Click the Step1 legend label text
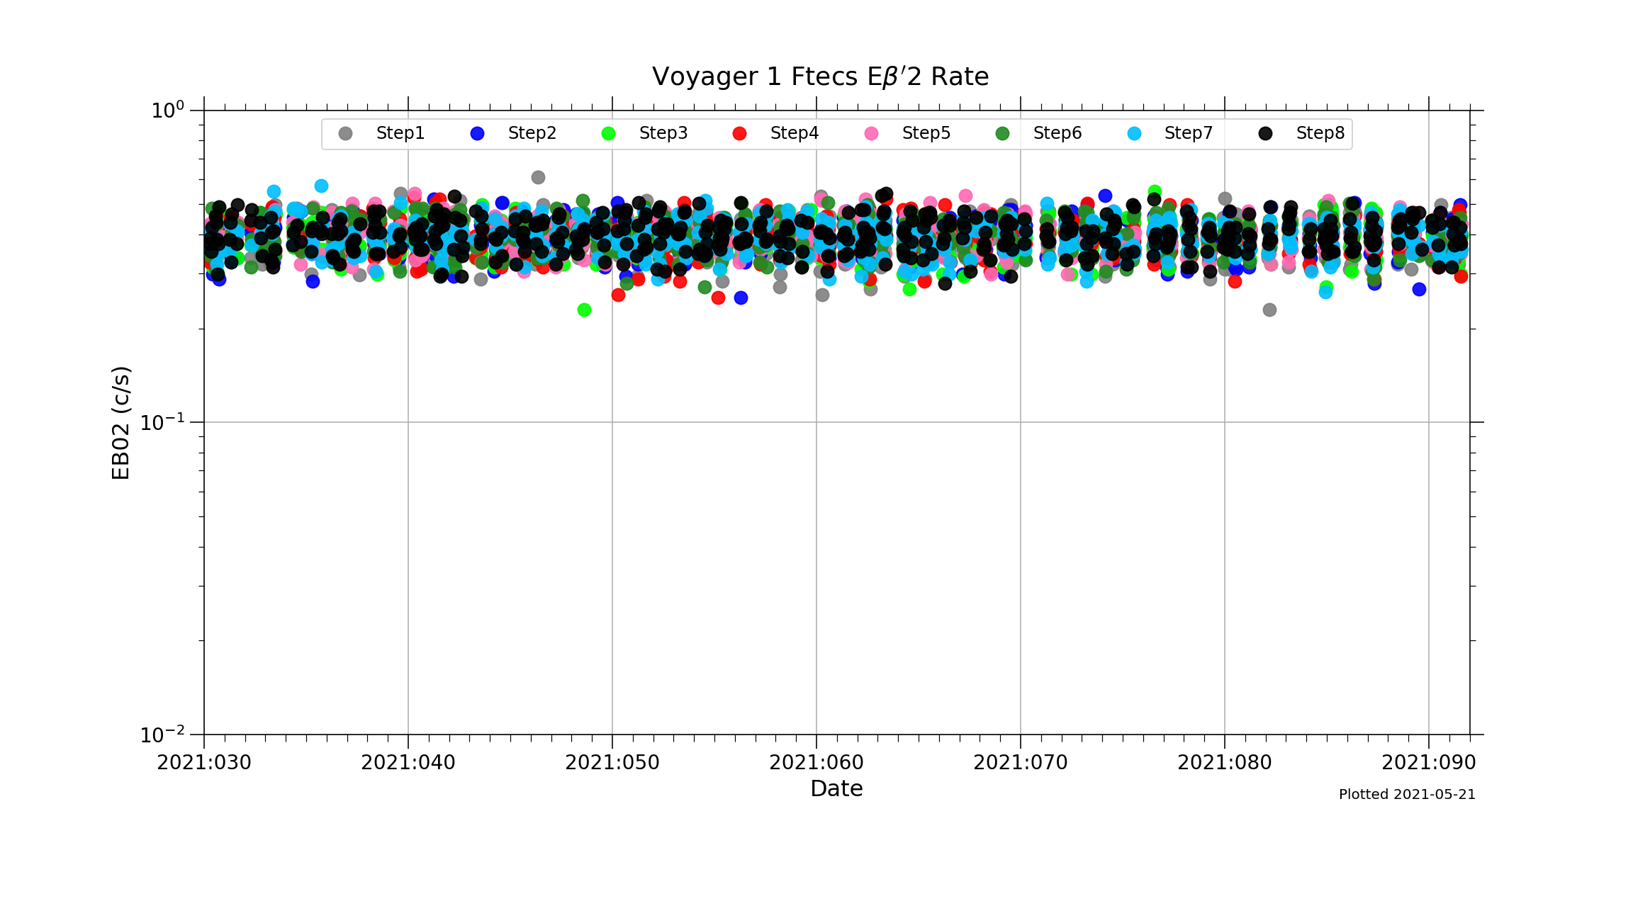Screen dimensions: 1633x918 pos(400,133)
